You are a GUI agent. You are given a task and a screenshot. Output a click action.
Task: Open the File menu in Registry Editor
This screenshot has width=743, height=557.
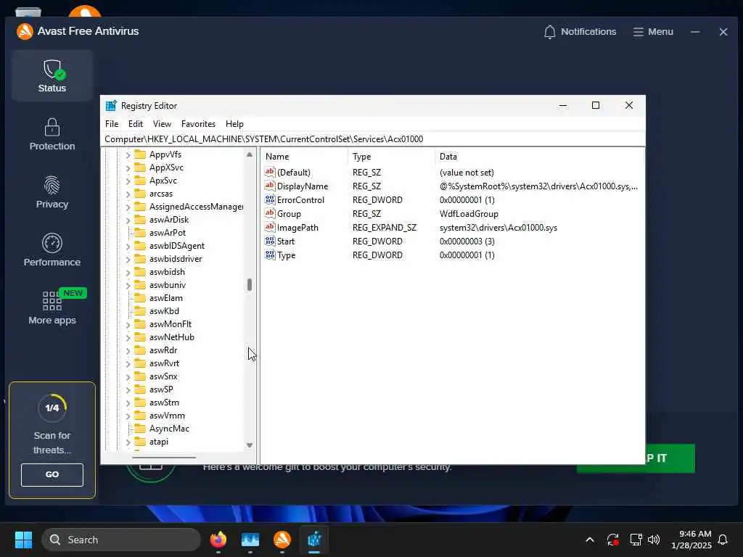pyautogui.click(x=112, y=123)
